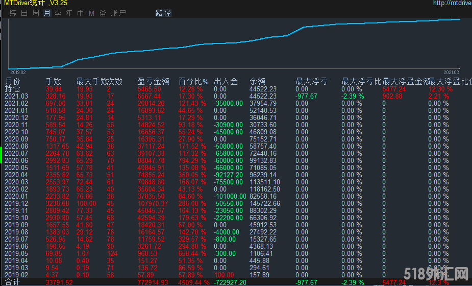Click the 合计 totals row label
This screenshot has width=472, height=286.
[x=13, y=282]
